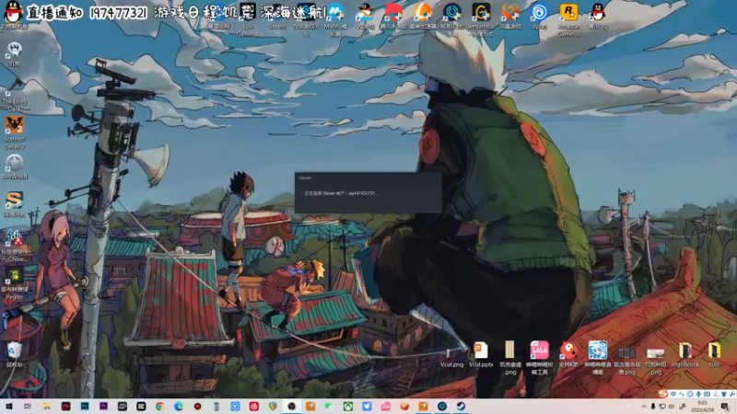Select the 饥荒食谱.png file
Screen dimensions: 737x414
(x=510, y=358)
